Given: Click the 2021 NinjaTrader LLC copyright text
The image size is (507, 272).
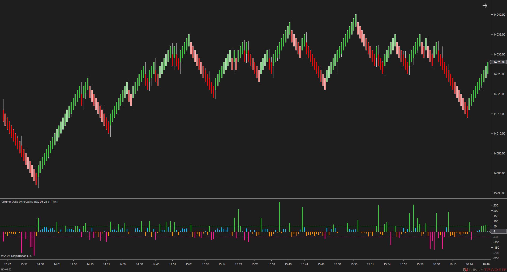Looking at the screenshot, I should point(17,256).
